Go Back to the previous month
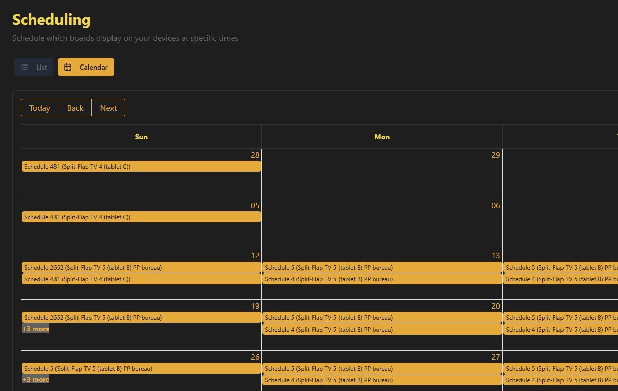The width and height of the screenshot is (618, 391). pos(75,108)
